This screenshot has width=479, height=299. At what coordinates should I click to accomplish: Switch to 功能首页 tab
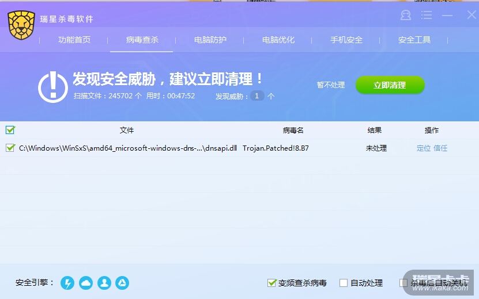coord(74,40)
